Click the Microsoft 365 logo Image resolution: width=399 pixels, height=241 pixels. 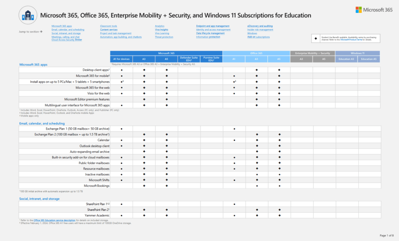coord(374,10)
